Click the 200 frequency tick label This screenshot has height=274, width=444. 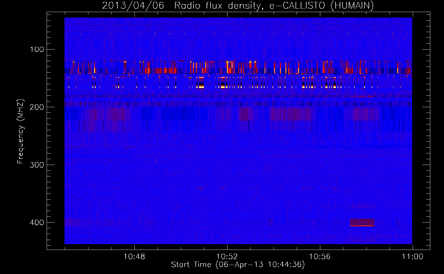pos(37,107)
